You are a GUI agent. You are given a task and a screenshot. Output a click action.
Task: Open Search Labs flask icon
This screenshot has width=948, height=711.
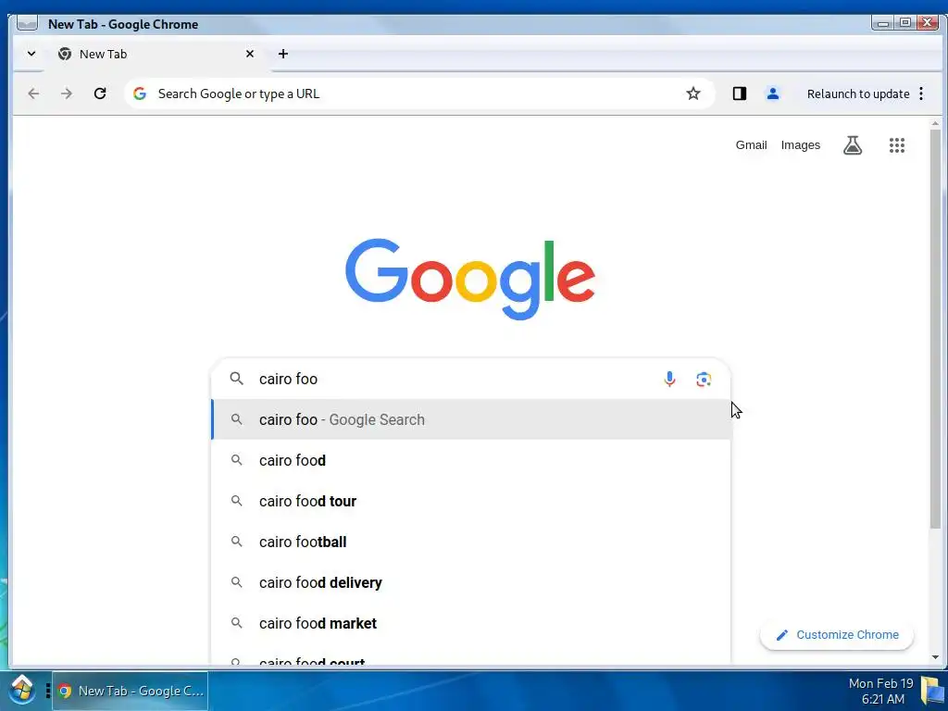click(x=853, y=145)
